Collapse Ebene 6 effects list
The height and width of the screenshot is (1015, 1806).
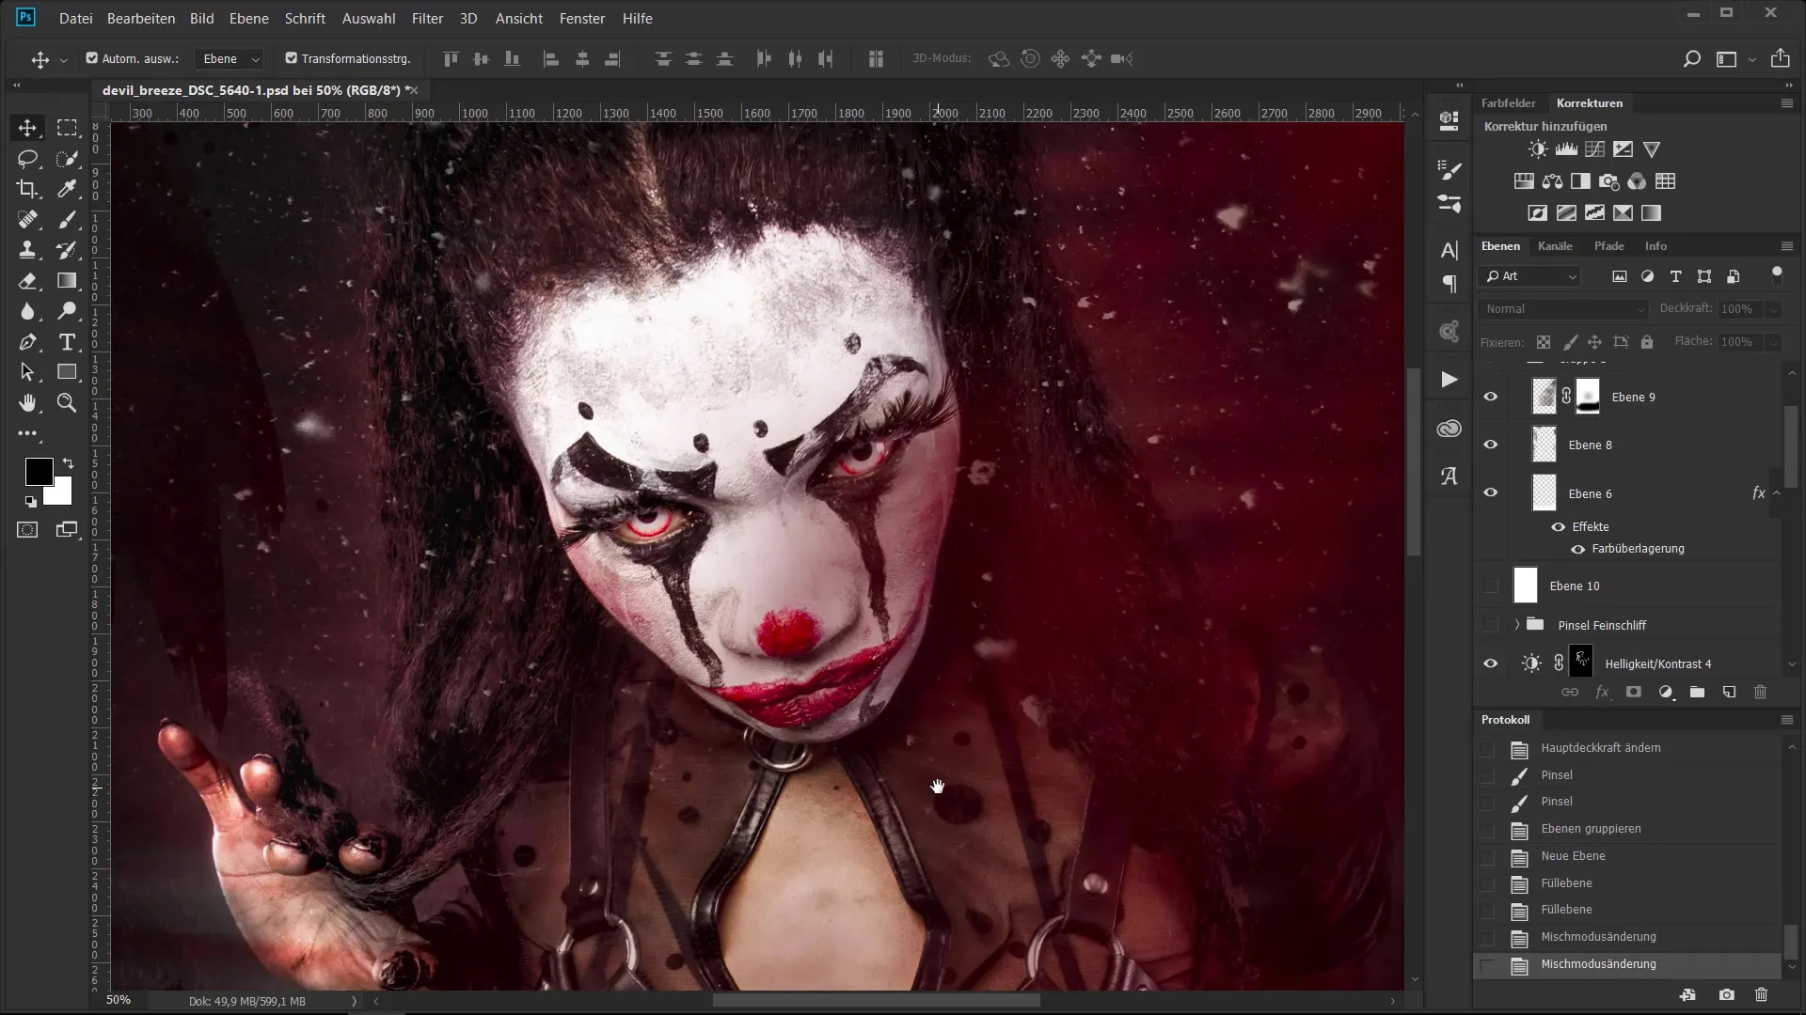[x=1776, y=493]
